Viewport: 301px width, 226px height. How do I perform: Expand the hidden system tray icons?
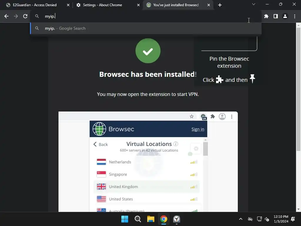(240, 219)
